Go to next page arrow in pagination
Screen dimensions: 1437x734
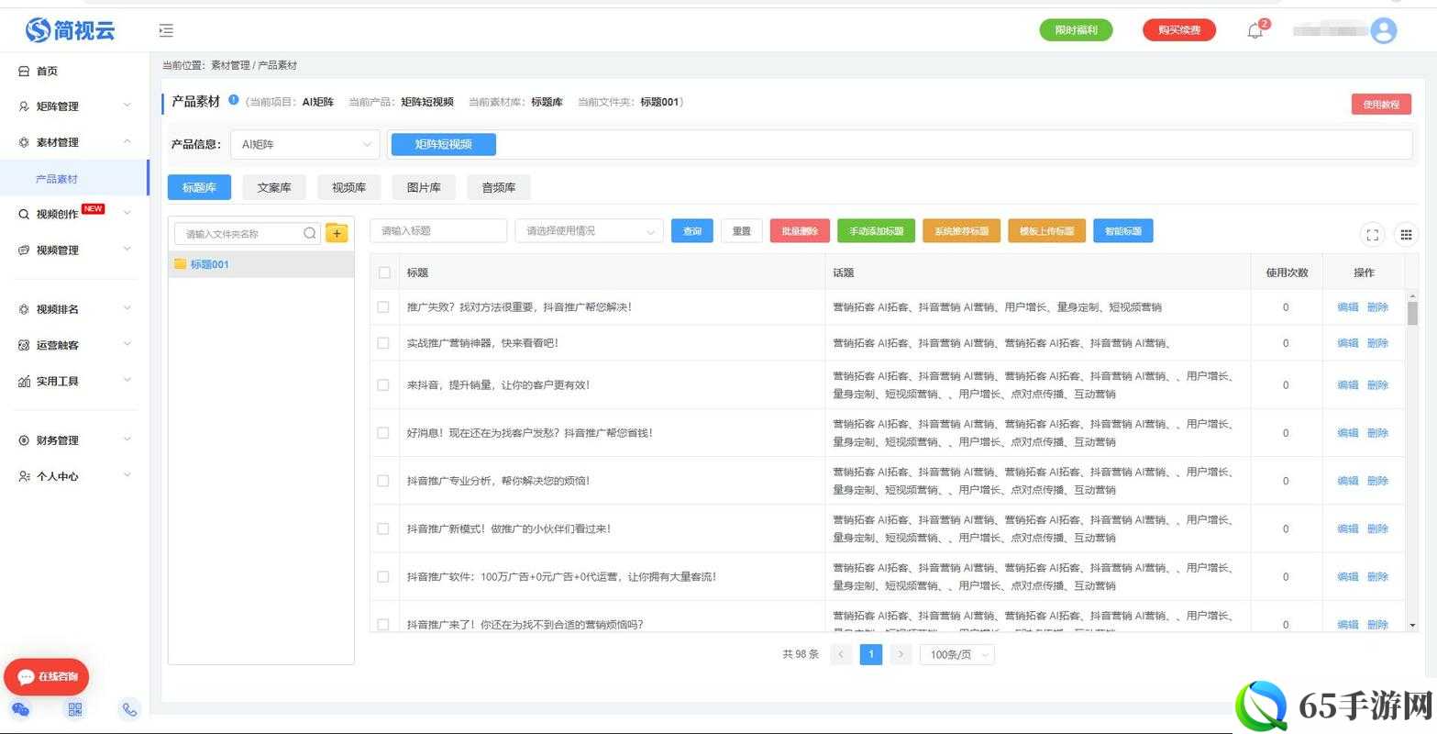click(x=901, y=654)
